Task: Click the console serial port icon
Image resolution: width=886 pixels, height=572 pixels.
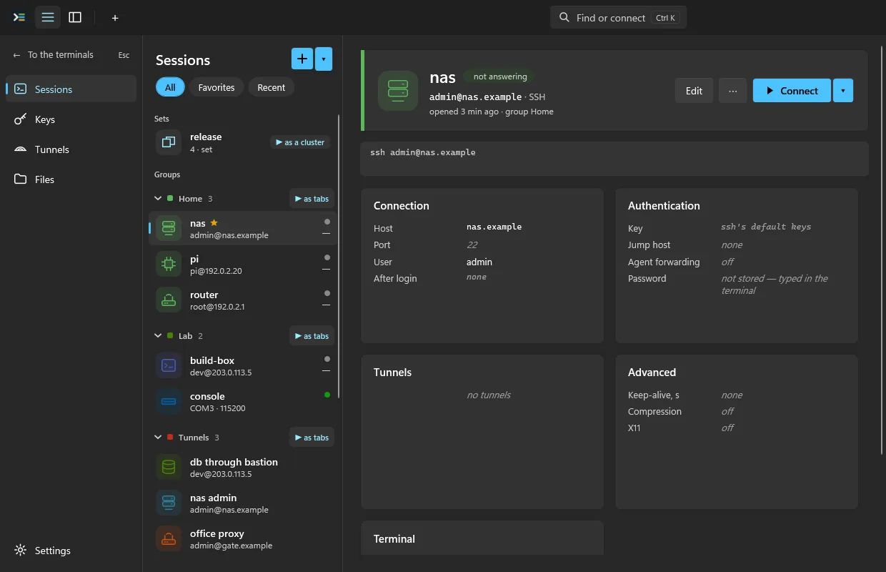Action: coord(169,401)
